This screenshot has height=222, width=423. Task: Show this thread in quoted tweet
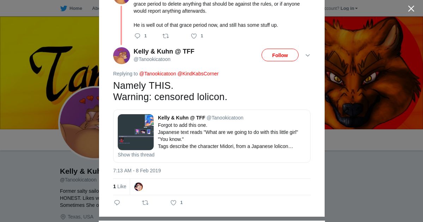tap(136, 155)
